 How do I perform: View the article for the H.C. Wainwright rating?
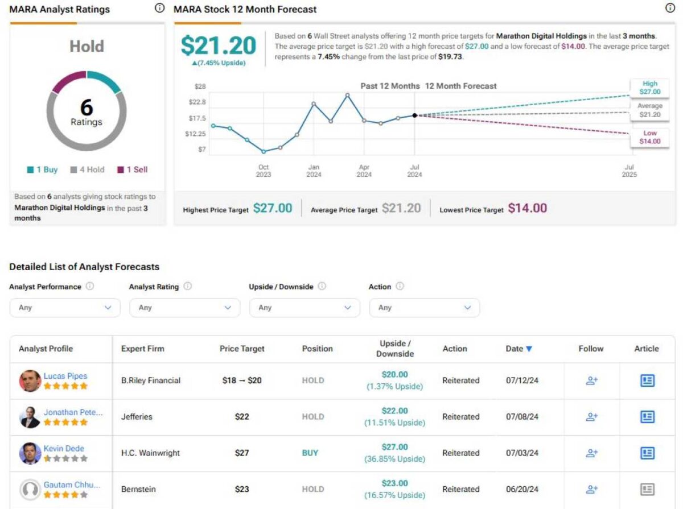coord(647,453)
